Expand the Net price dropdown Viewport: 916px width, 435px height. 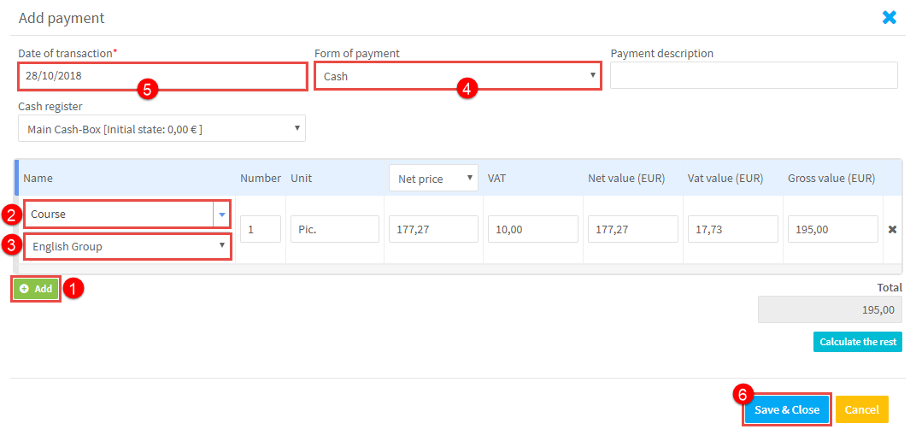pos(432,179)
